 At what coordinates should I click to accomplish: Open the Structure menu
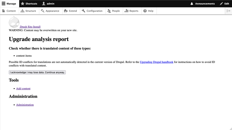[x=28, y=11]
